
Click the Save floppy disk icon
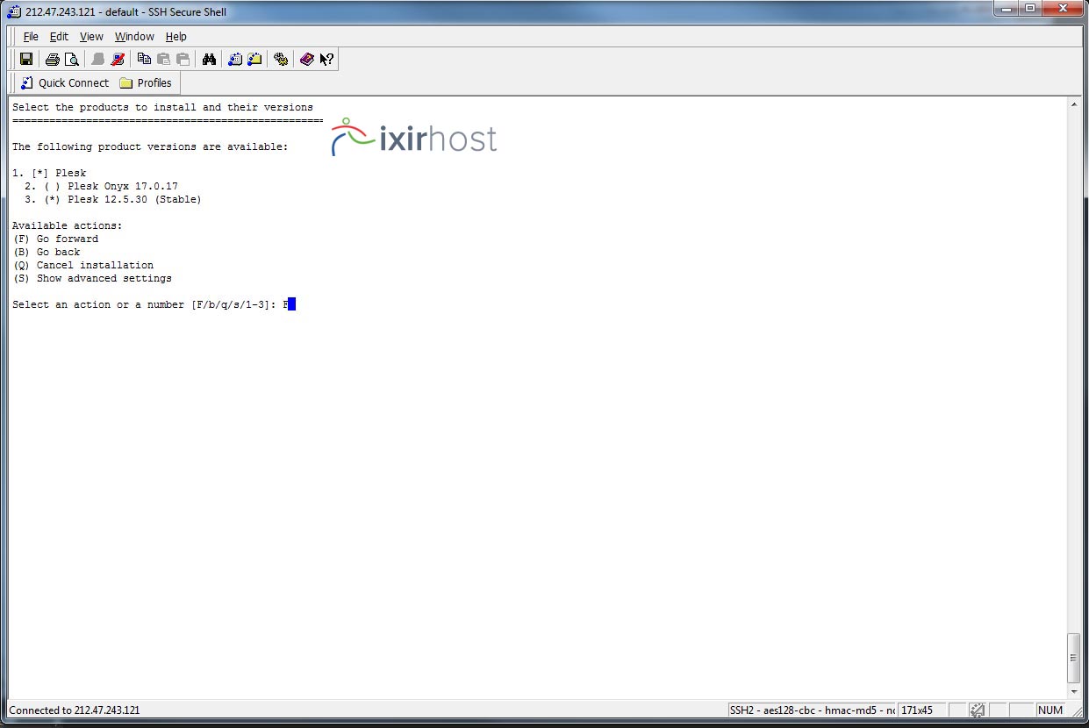point(26,60)
